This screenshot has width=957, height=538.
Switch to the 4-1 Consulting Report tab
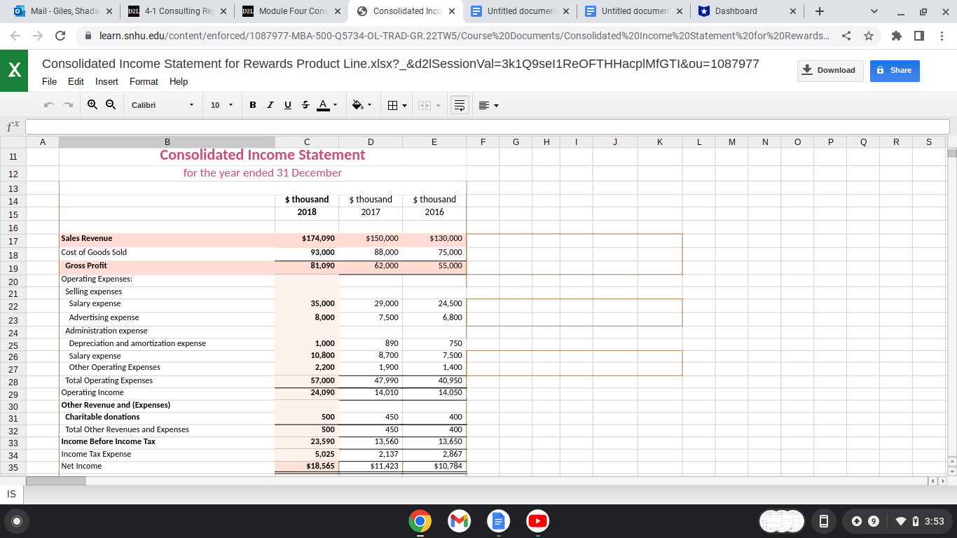coord(177,11)
